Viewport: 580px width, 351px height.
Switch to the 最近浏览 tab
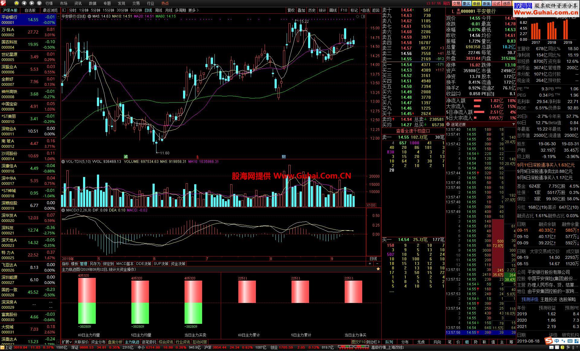(50, 10)
